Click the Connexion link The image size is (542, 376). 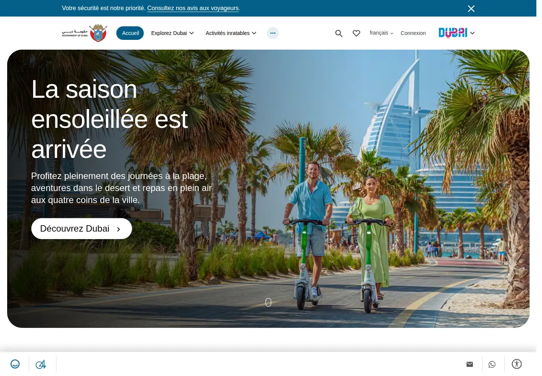[413, 33]
